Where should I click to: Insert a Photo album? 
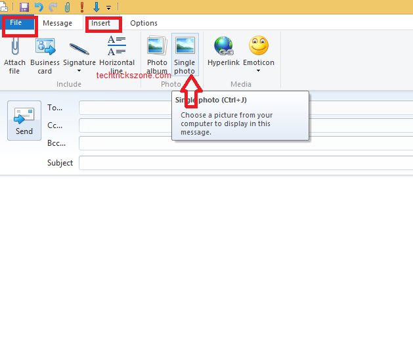tap(157, 55)
